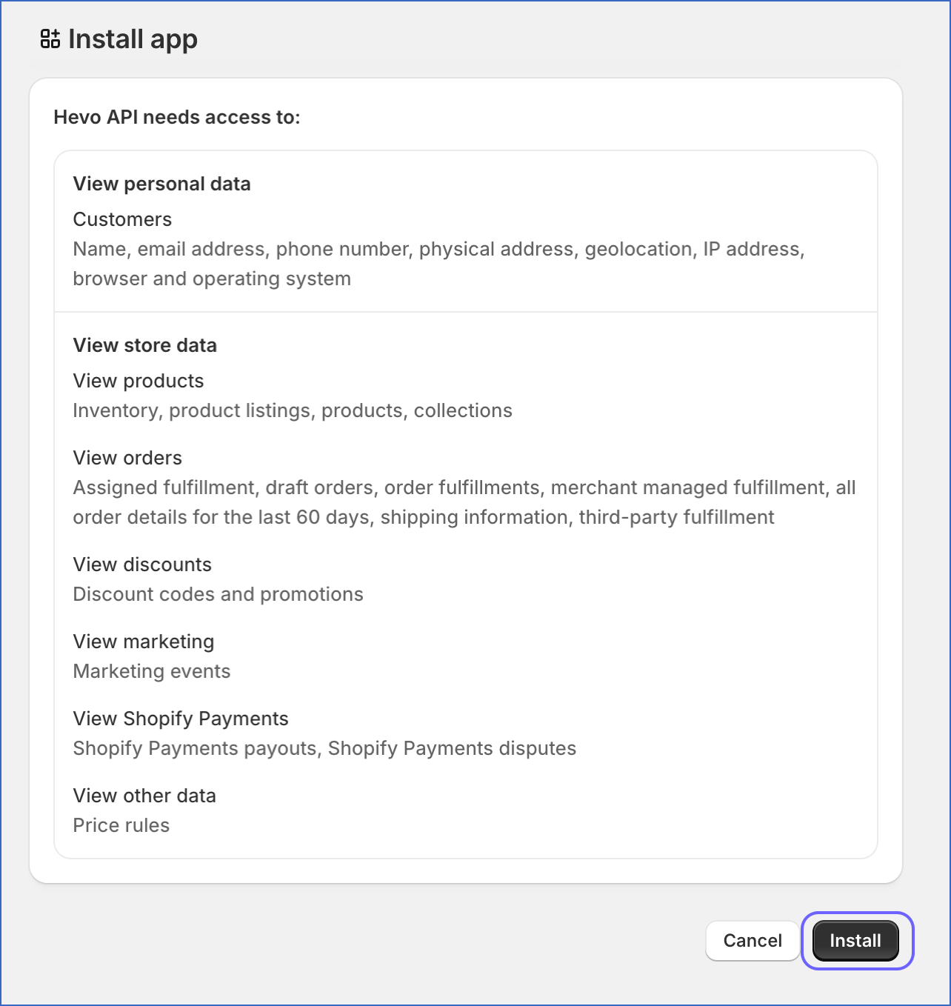Select the View other data permission entry

tap(144, 796)
